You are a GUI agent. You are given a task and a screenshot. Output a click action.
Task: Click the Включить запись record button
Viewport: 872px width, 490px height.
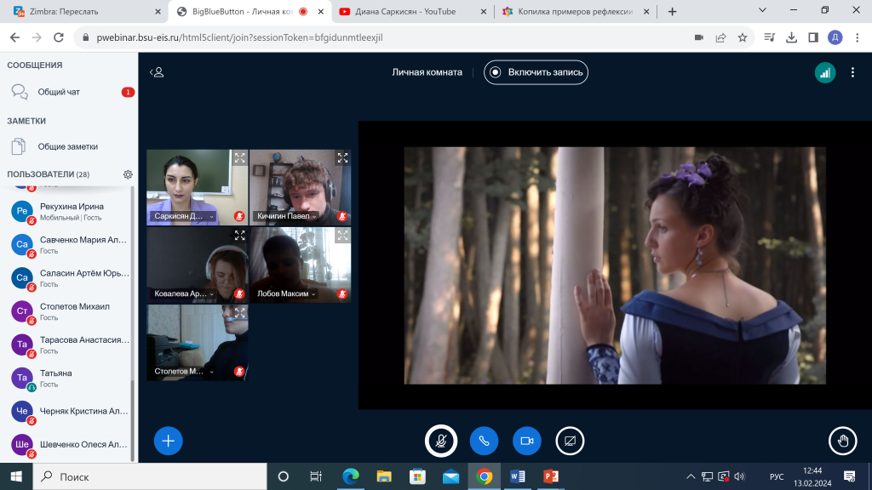click(x=536, y=72)
